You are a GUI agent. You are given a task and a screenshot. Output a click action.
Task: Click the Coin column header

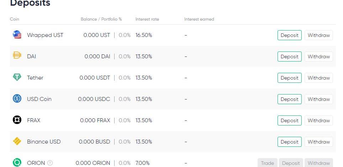click(15, 19)
